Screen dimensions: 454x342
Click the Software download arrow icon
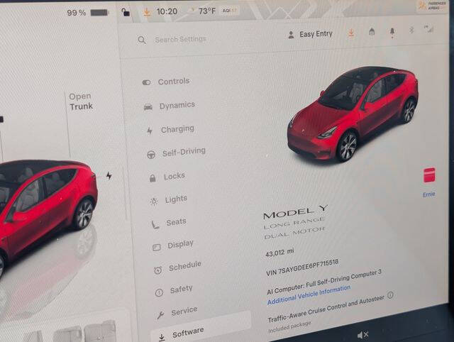[162, 337]
